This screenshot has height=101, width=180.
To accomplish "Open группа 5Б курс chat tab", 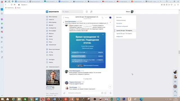I will click(125, 34).
